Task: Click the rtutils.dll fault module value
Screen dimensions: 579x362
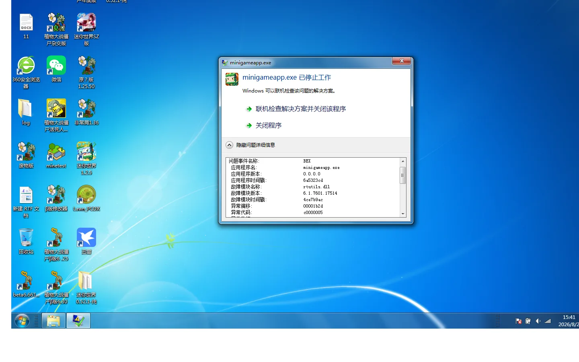Action: [x=316, y=187]
